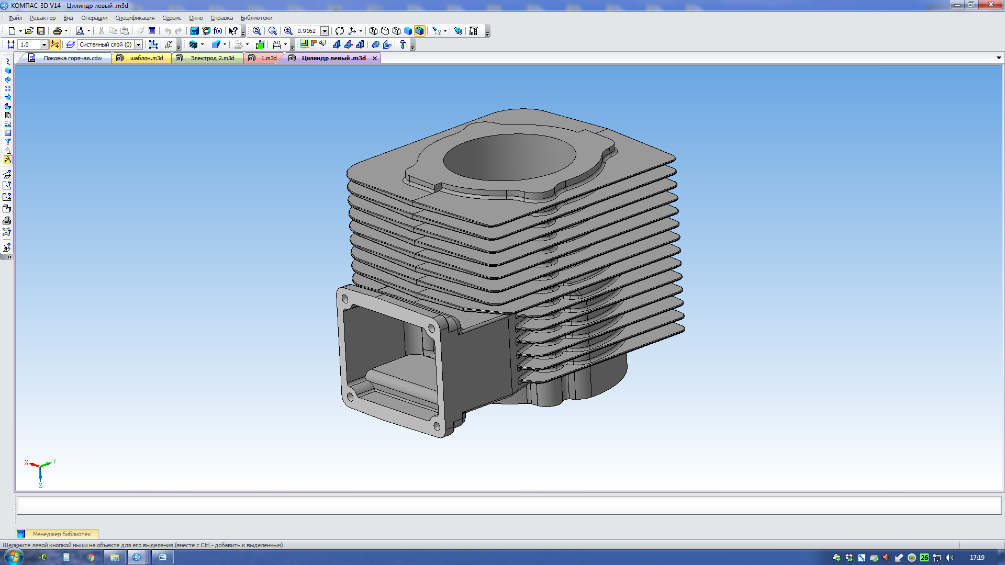Expand the document tabs list arrow at right

[x=999, y=58]
